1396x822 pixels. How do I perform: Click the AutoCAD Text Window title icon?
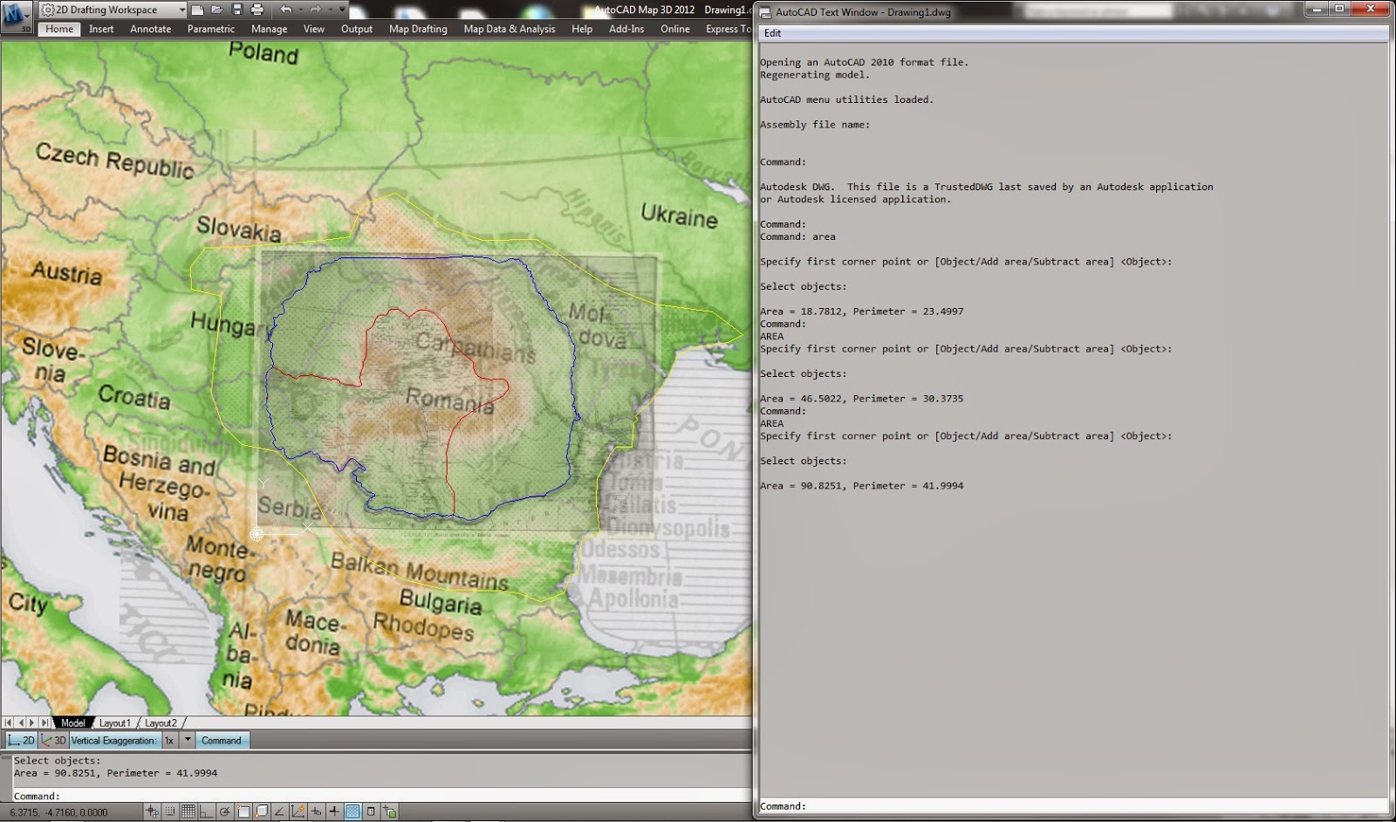pyautogui.click(x=765, y=12)
